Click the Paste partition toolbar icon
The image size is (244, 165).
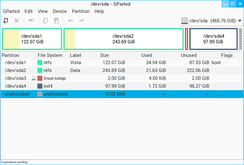(x=56, y=21)
